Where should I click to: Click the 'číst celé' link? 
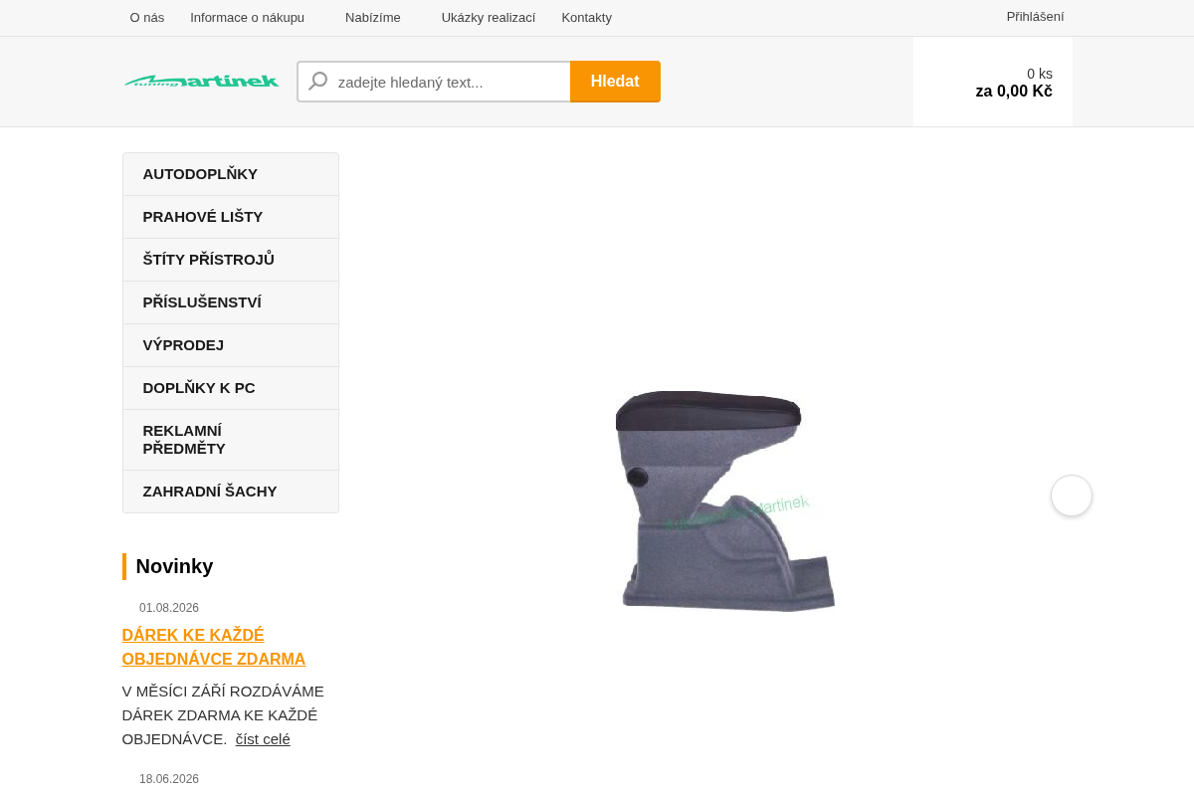(x=263, y=739)
